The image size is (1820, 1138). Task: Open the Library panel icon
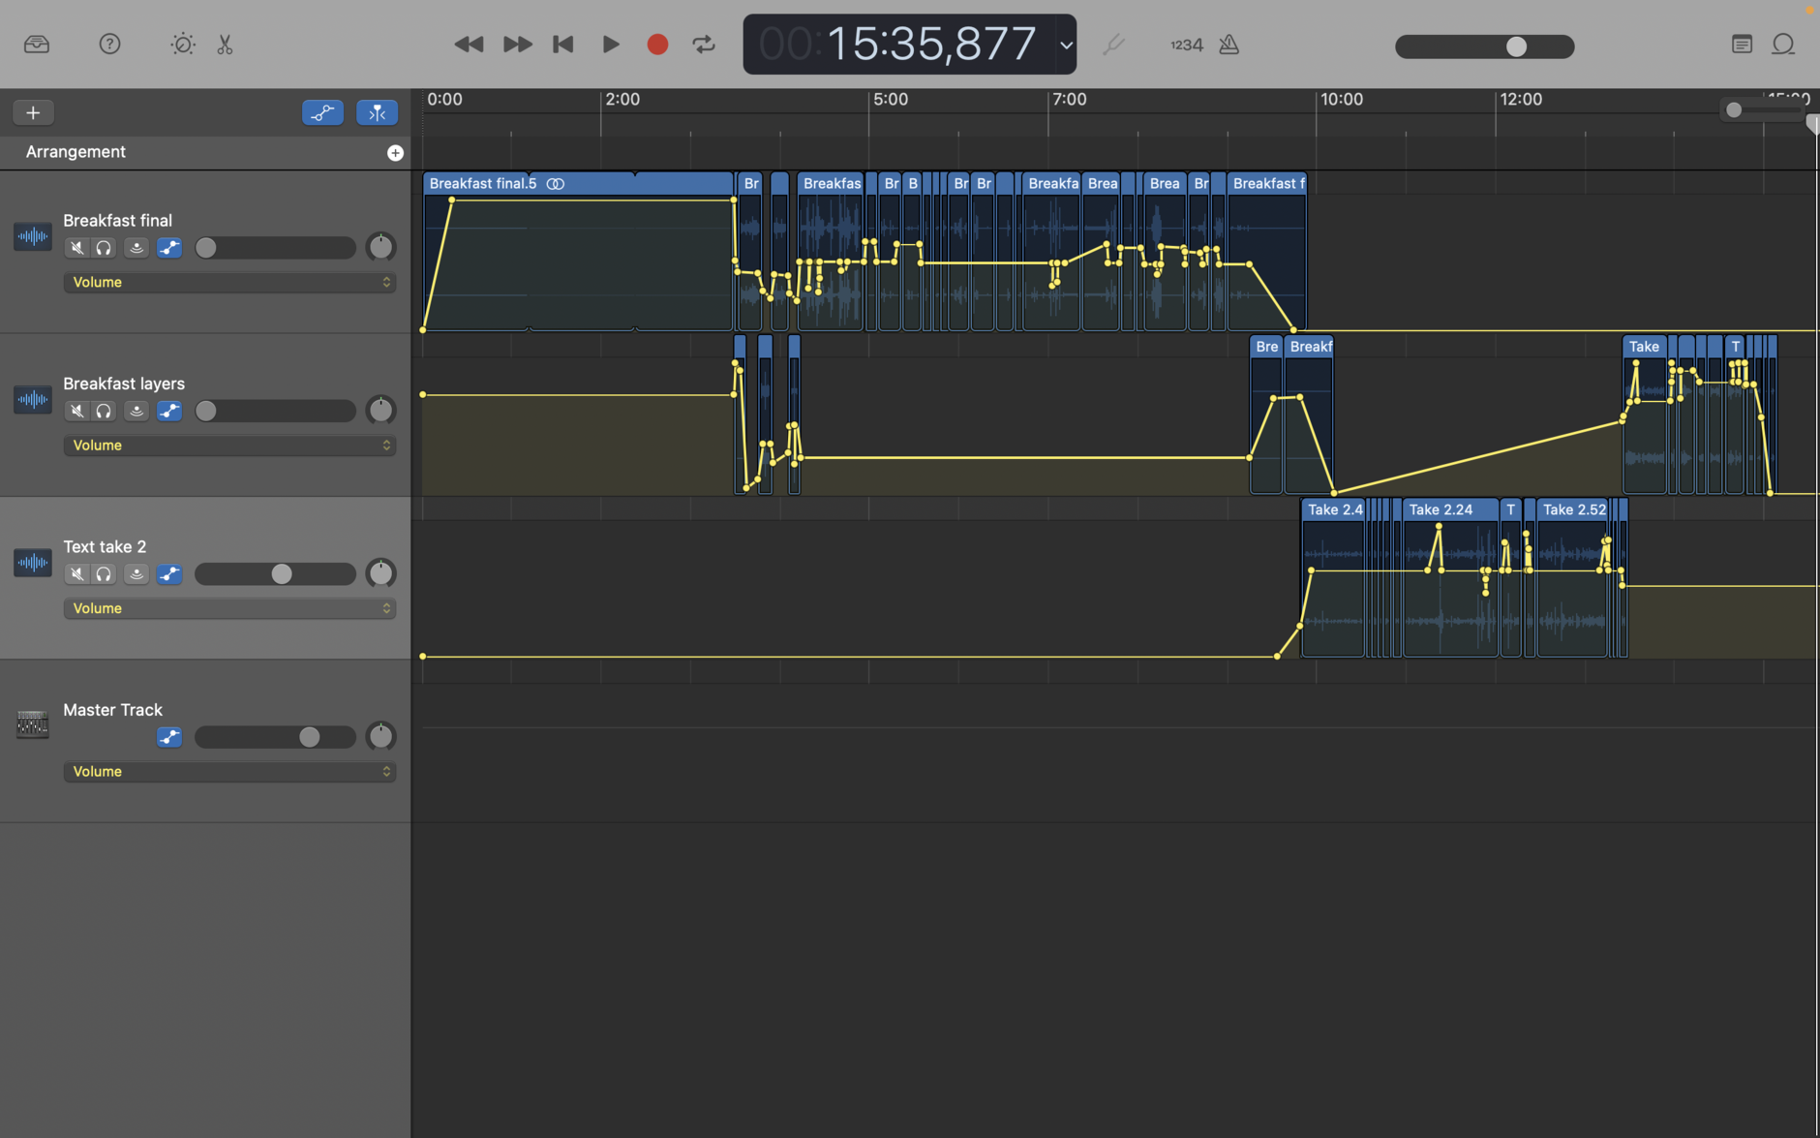[37, 45]
